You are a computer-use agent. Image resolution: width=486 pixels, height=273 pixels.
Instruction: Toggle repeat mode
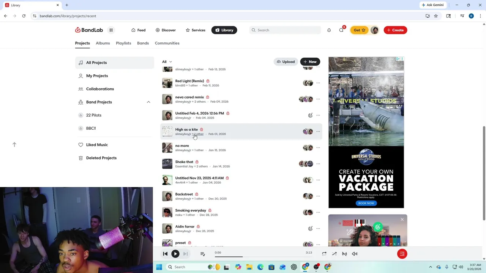click(324, 254)
